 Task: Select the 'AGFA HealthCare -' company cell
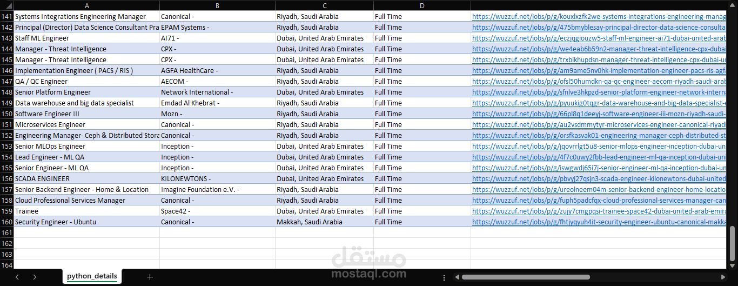click(217, 70)
